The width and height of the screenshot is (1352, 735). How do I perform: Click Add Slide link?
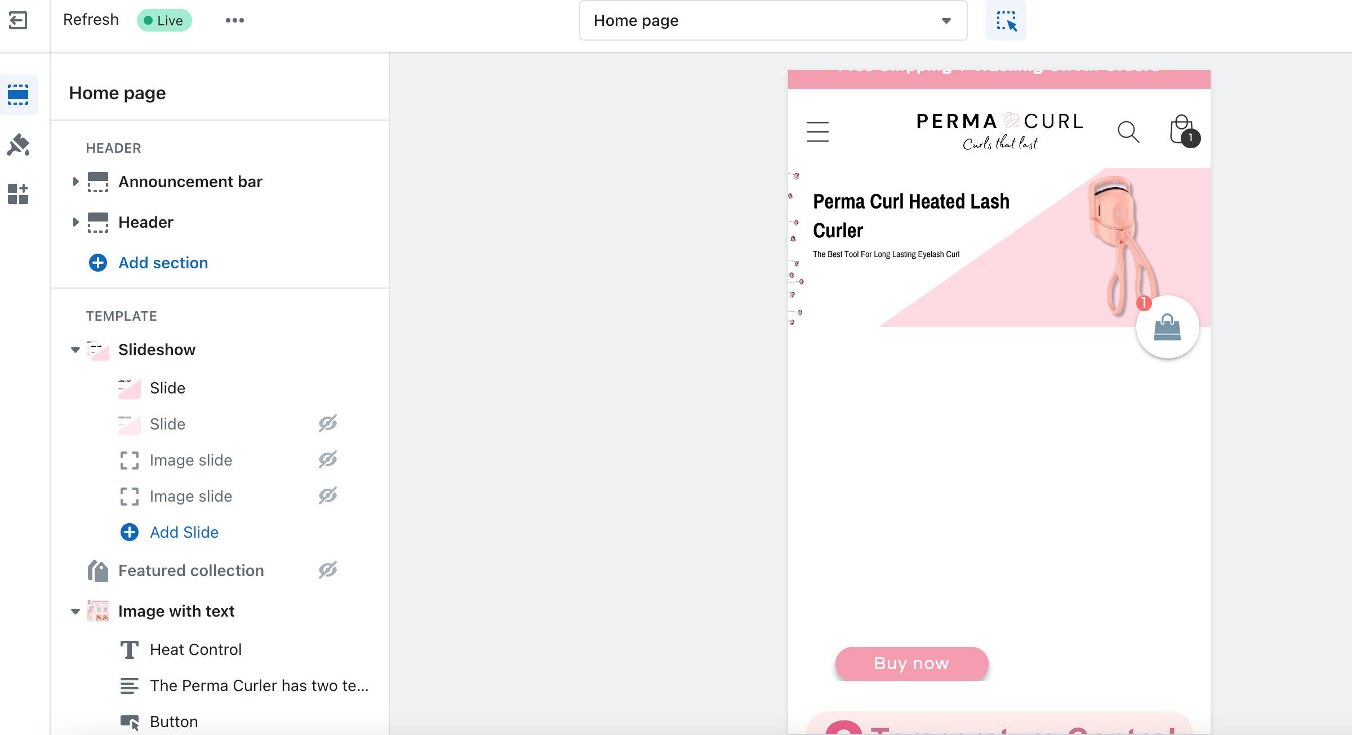(x=184, y=532)
